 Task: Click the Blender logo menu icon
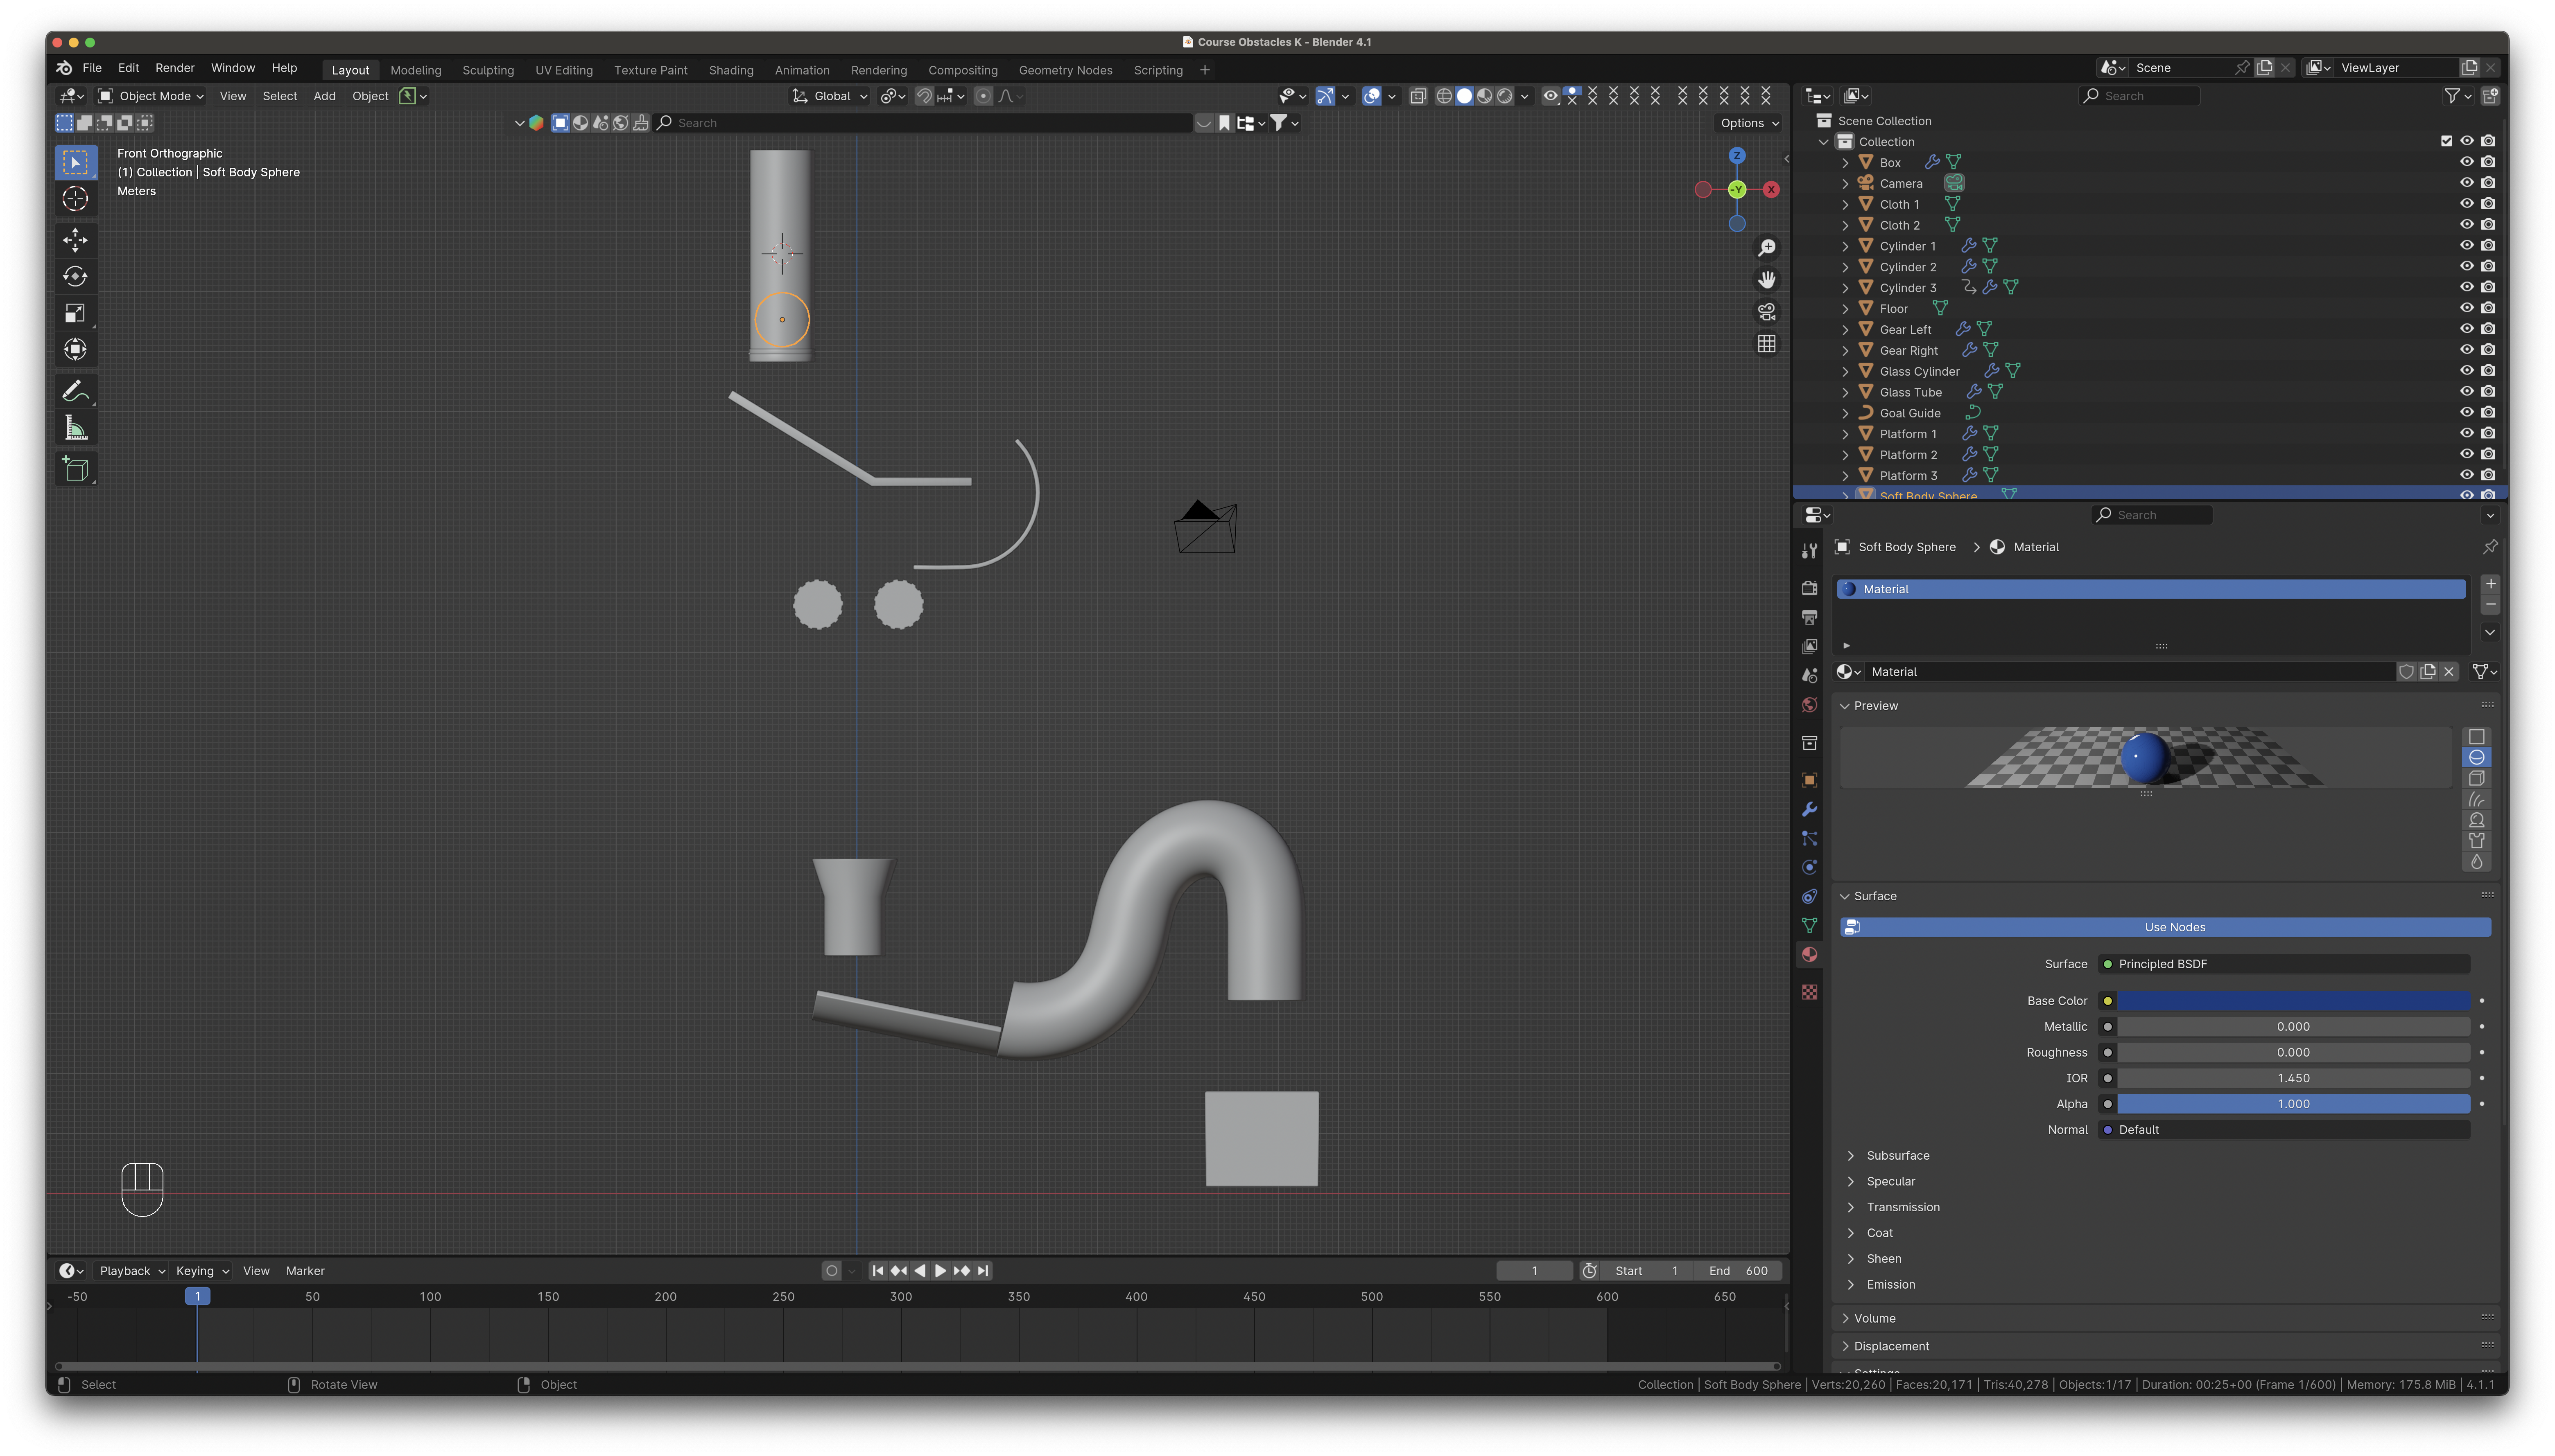tap(64, 68)
